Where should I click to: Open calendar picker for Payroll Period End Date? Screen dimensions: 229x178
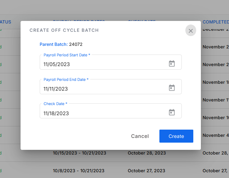point(172,88)
